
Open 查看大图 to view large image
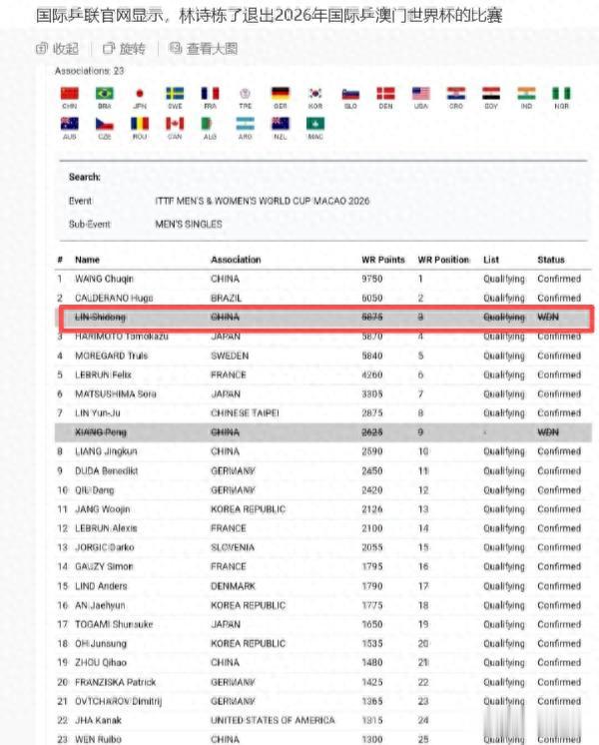click(x=204, y=48)
